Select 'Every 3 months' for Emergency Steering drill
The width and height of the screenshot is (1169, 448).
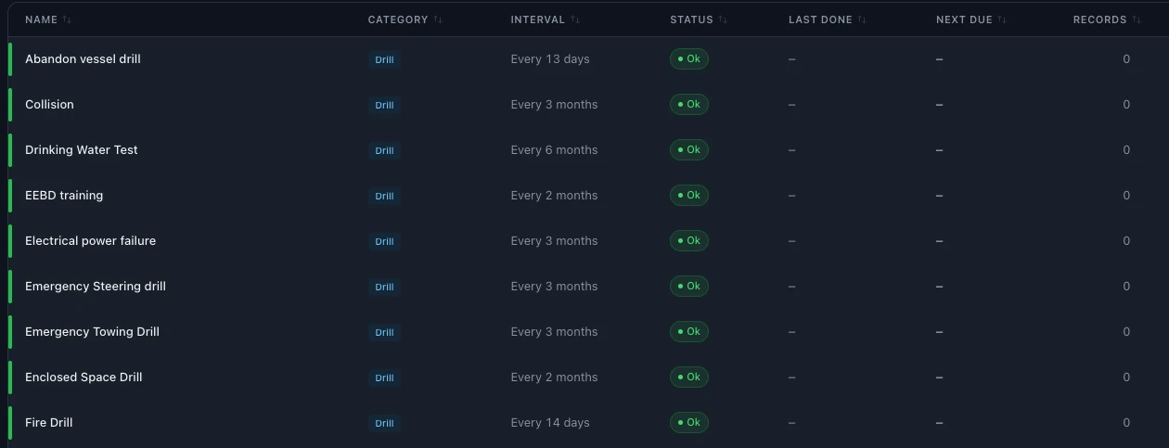554,287
